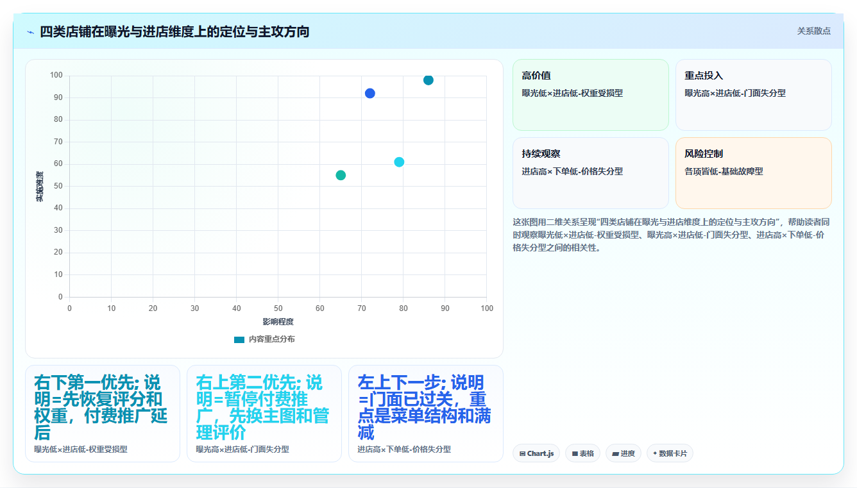Open the 风险控制 card

(x=754, y=173)
